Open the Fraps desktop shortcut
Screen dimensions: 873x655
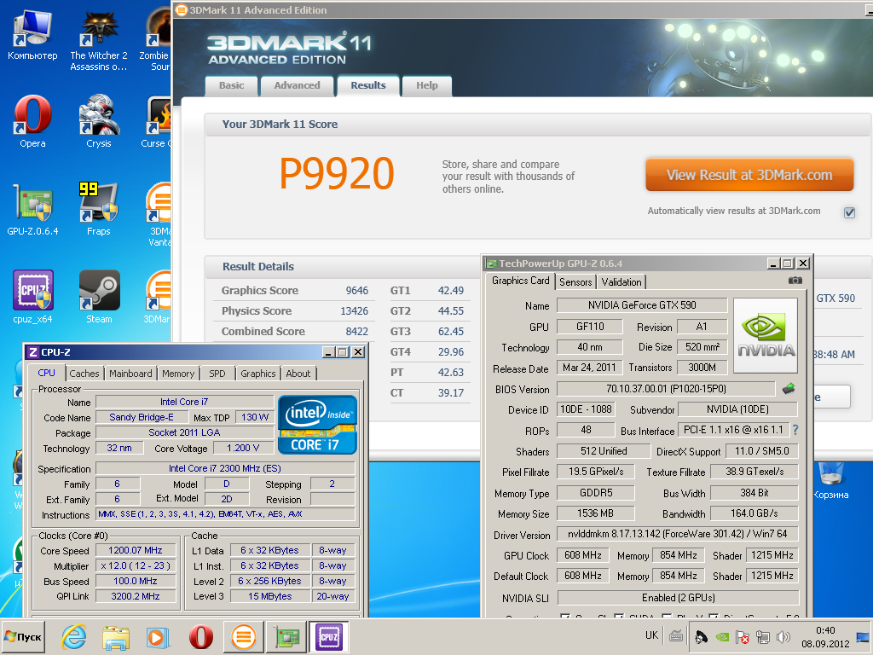click(x=99, y=209)
